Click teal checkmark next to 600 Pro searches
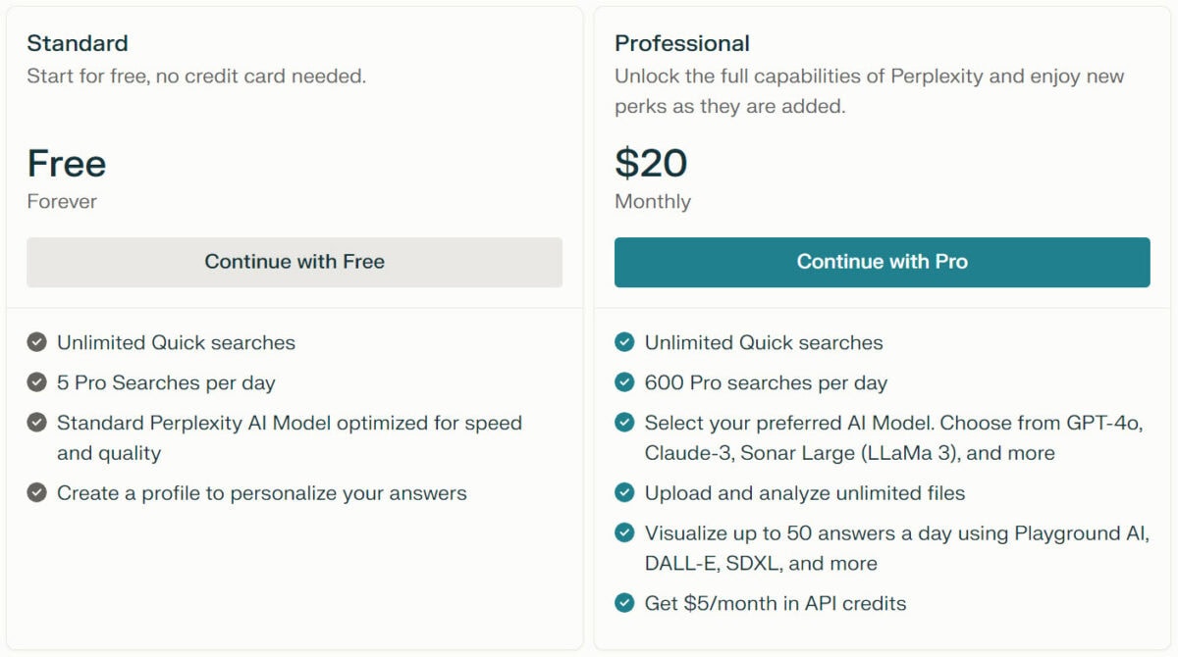Viewport: 1178px width, 657px height. [624, 382]
